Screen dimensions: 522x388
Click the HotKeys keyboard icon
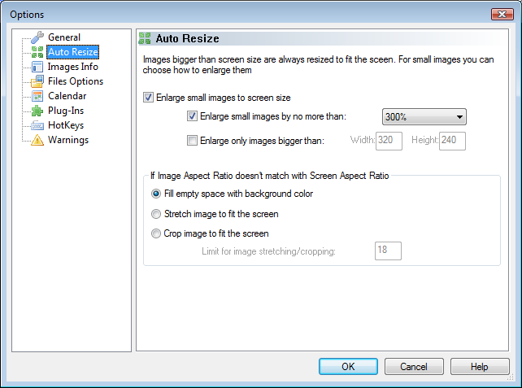pyautogui.click(x=37, y=125)
